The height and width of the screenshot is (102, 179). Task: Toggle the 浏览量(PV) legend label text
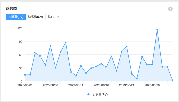[100, 95]
